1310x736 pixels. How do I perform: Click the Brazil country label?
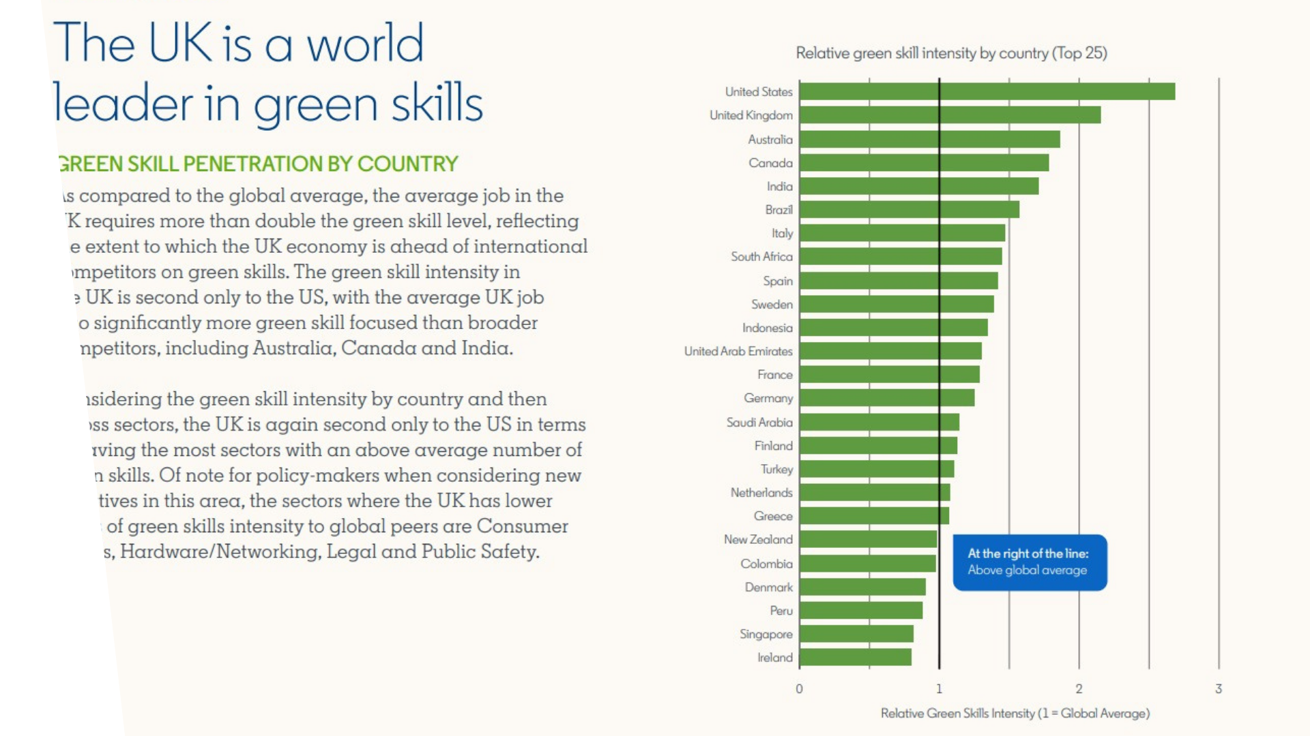[778, 210]
